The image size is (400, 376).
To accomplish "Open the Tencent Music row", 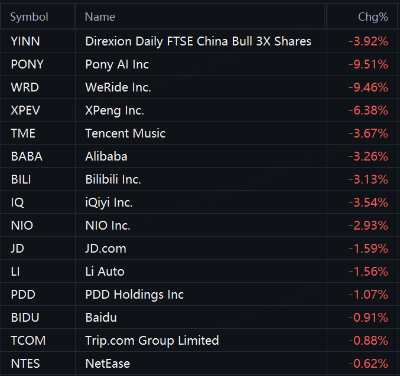I will point(125,133).
